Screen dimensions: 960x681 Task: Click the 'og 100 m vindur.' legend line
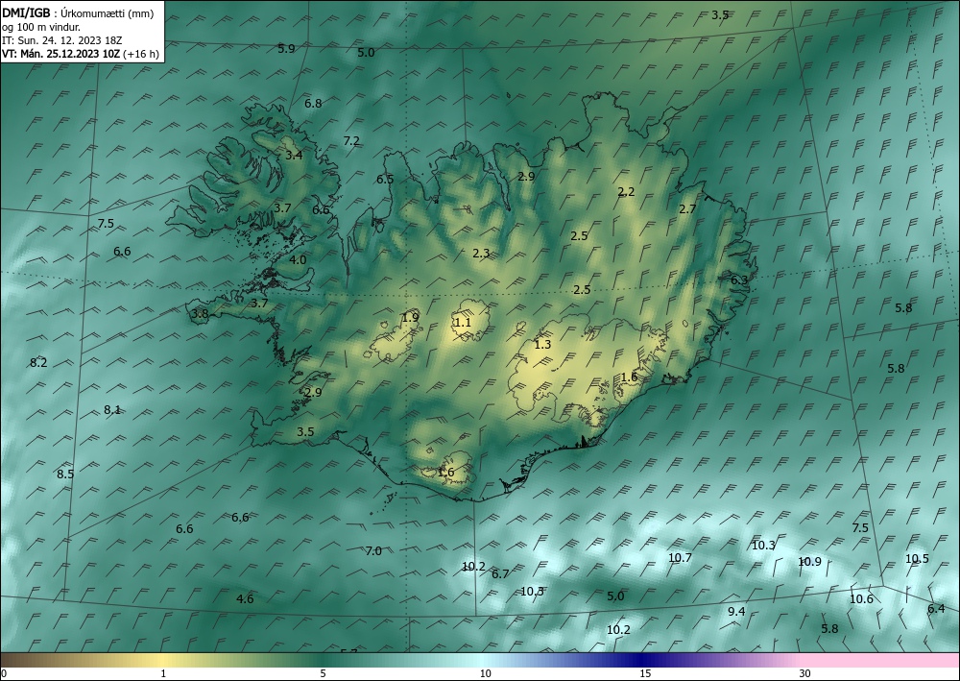coord(41,26)
